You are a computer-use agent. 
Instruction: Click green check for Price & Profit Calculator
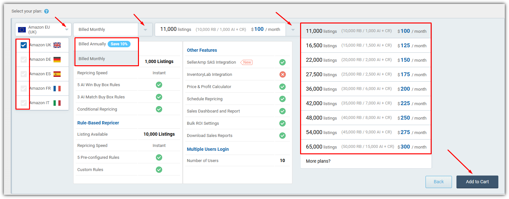(282, 87)
